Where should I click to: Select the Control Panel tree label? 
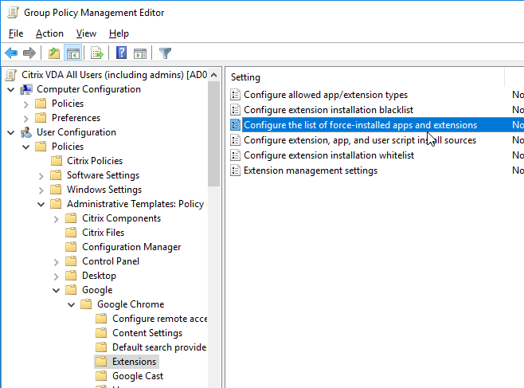(111, 261)
